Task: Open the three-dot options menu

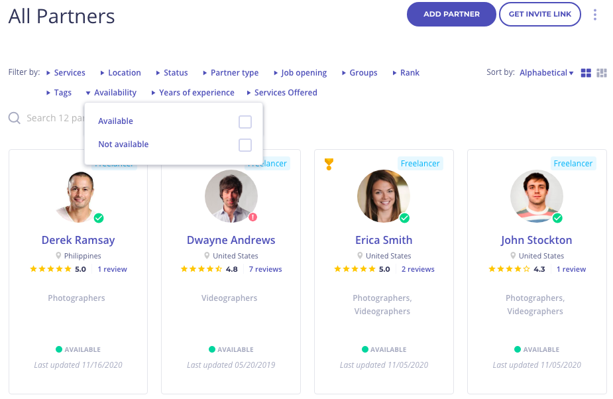Action: [594, 14]
